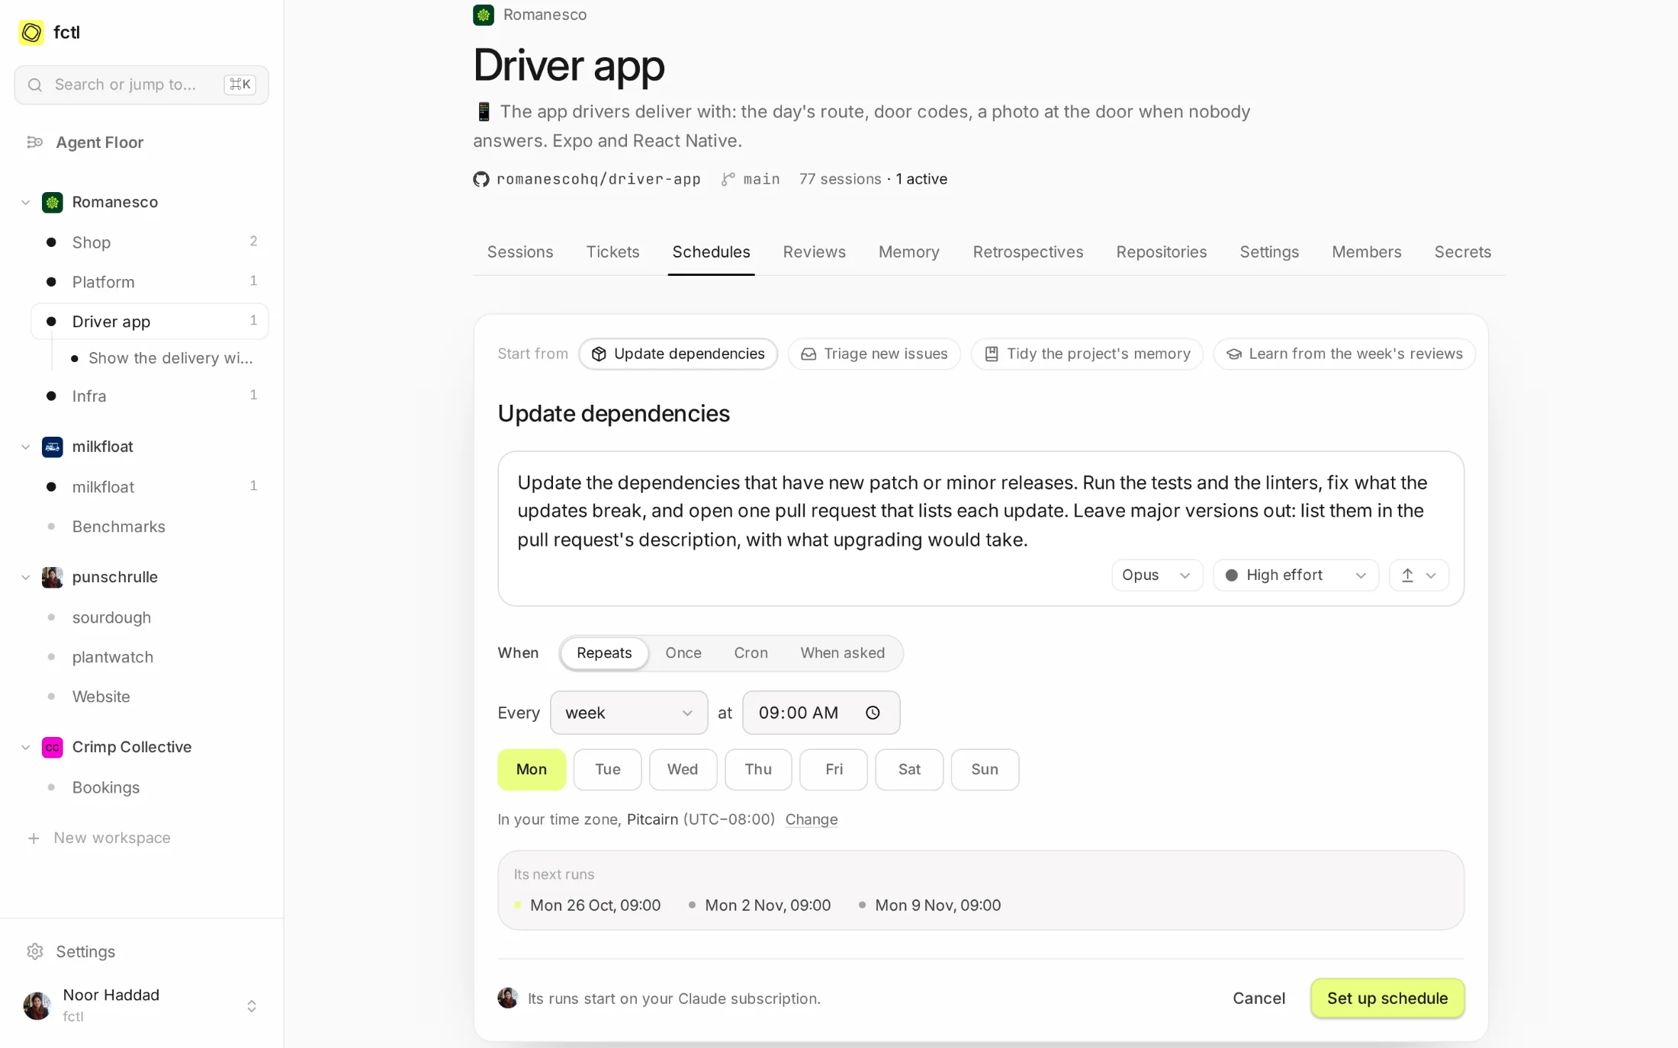Click the book icon on Tidy the project's memory
Viewport: 1678px width, 1048px height.
(x=992, y=354)
